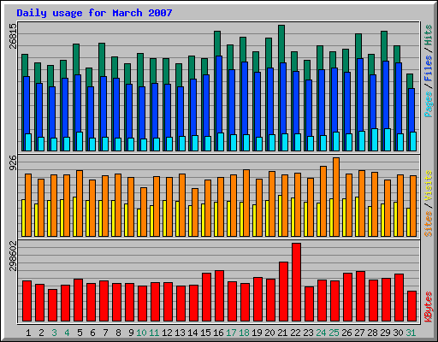This screenshot has width=438, height=342.
Task: Click the green "Hits" legend label
Action: [429, 35]
